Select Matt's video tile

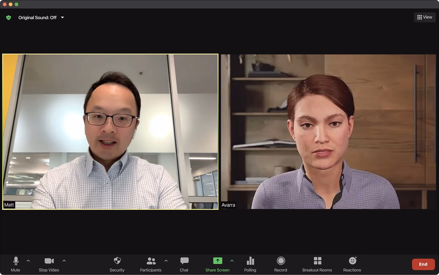(110, 132)
